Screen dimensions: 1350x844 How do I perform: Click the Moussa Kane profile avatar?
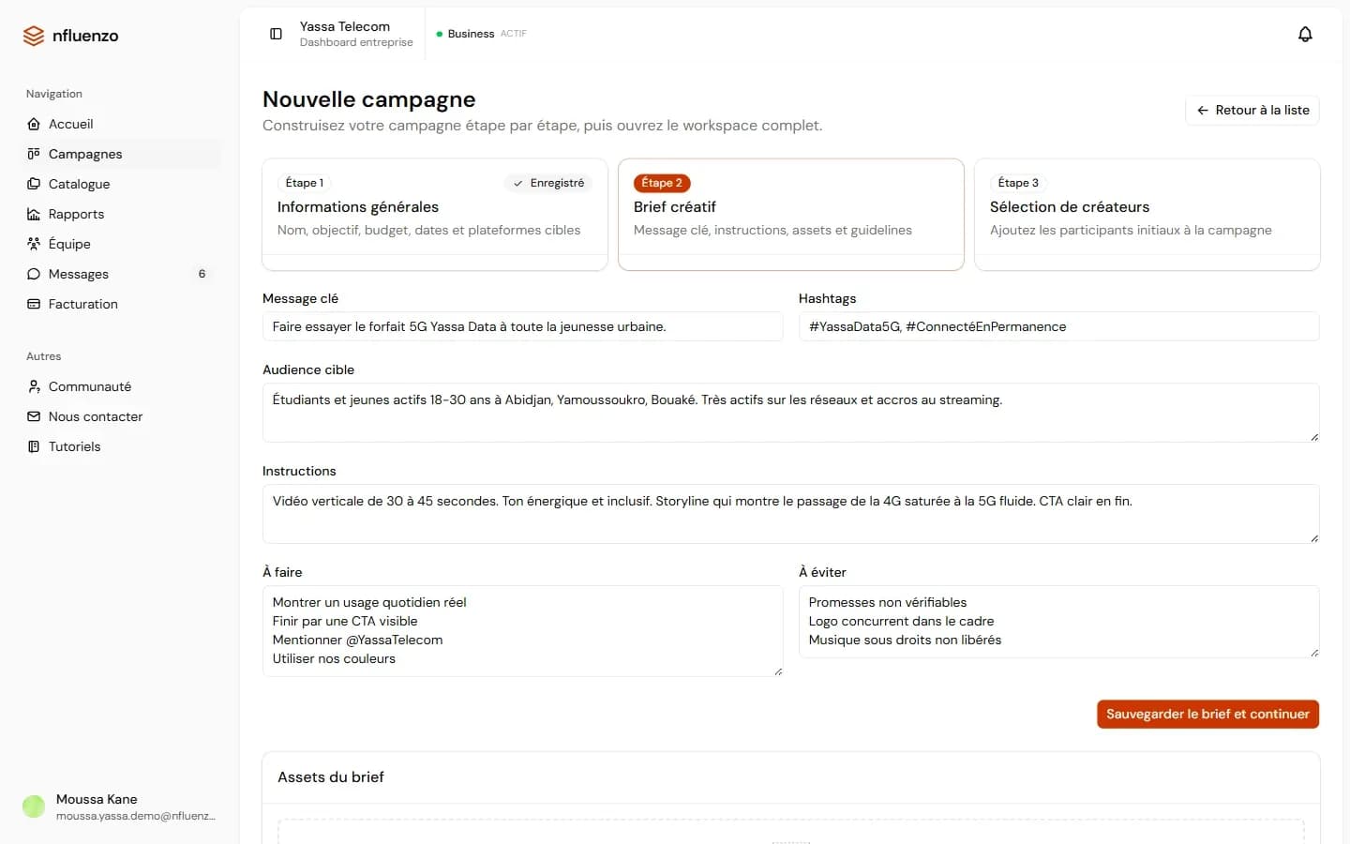pos(34,806)
